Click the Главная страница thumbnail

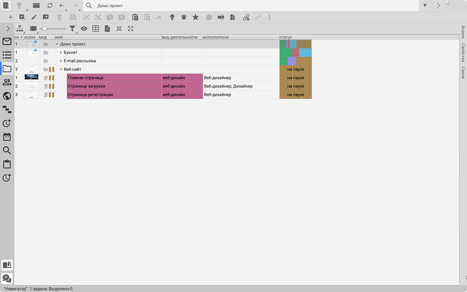pyautogui.click(x=31, y=77)
